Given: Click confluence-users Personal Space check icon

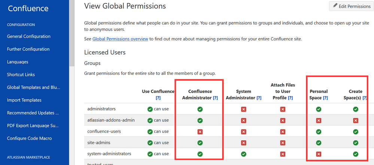Looking at the screenshot, I should pyautogui.click(x=319, y=132).
